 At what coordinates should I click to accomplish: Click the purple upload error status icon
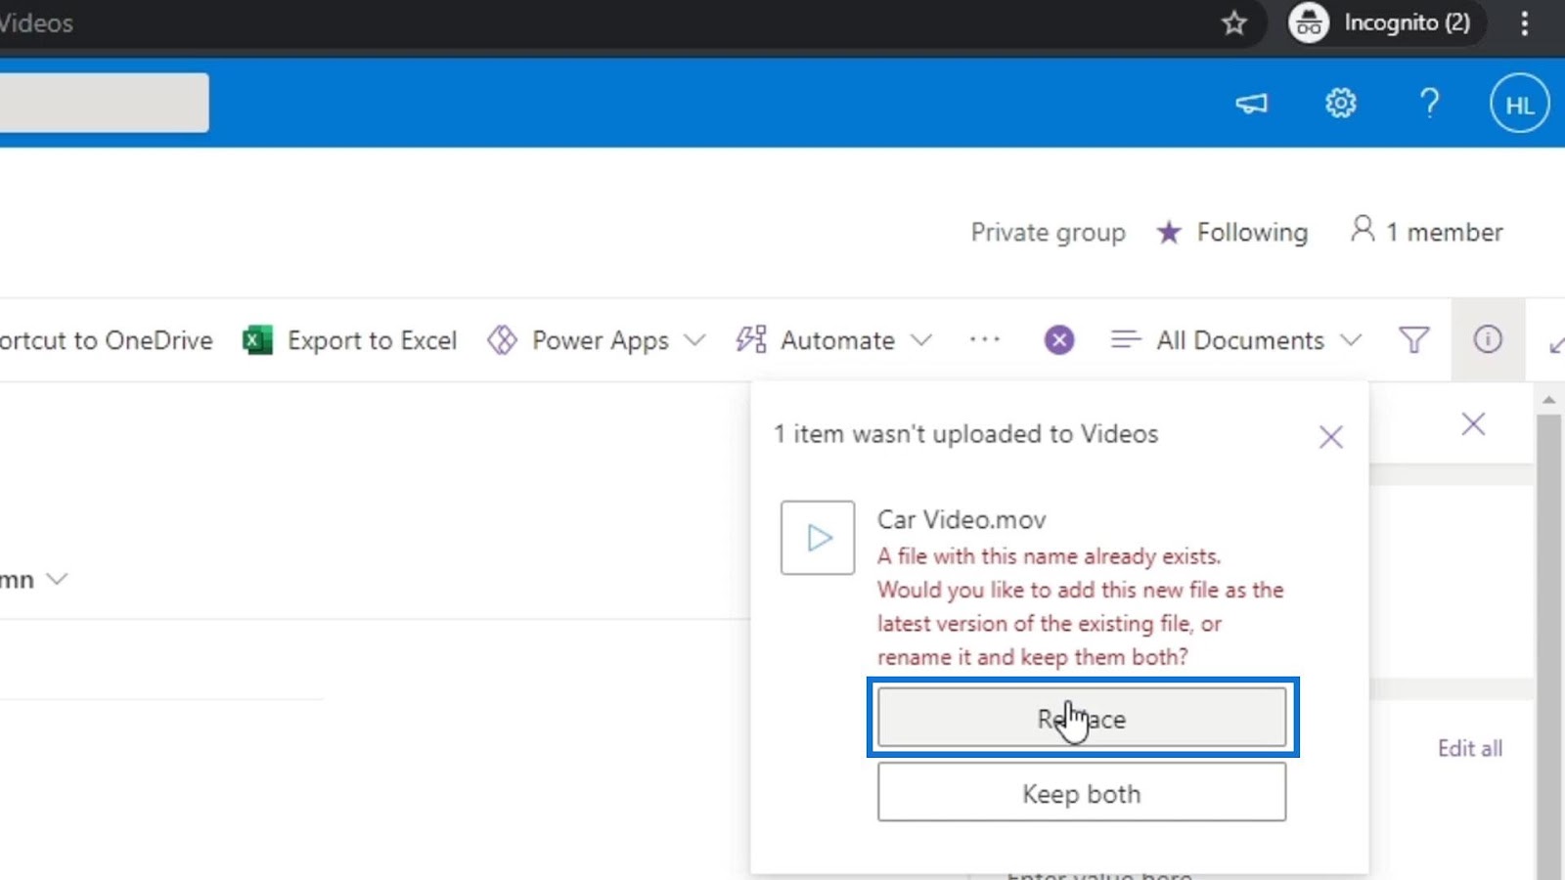click(1059, 340)
